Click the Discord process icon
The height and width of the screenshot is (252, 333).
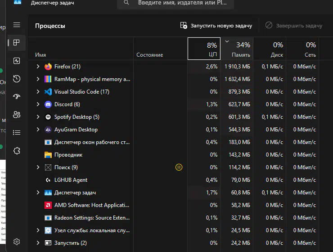(x=48, y=104)
